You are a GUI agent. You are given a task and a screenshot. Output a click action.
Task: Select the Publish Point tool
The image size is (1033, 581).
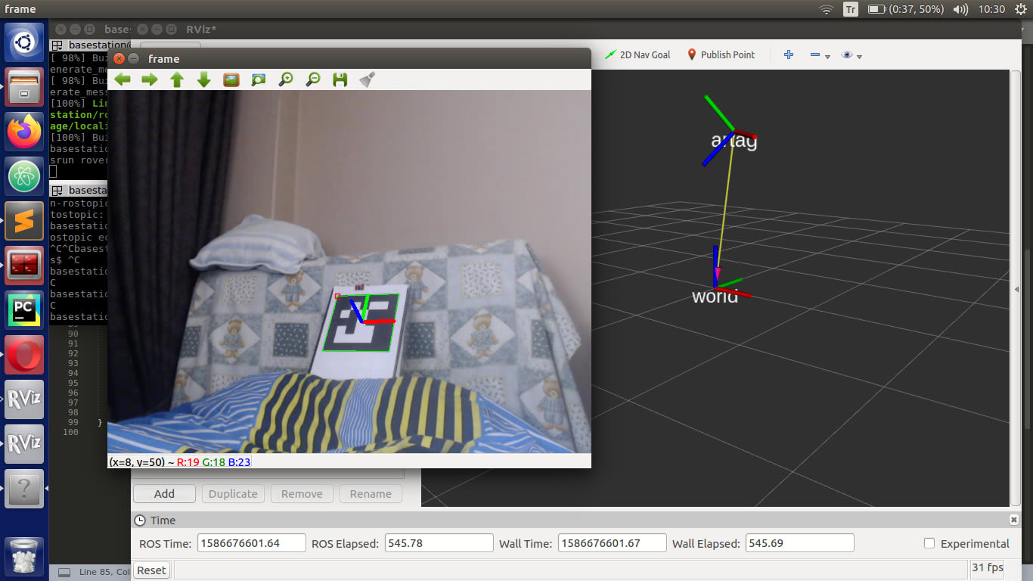pyautogui.click(x=721, y=54)
